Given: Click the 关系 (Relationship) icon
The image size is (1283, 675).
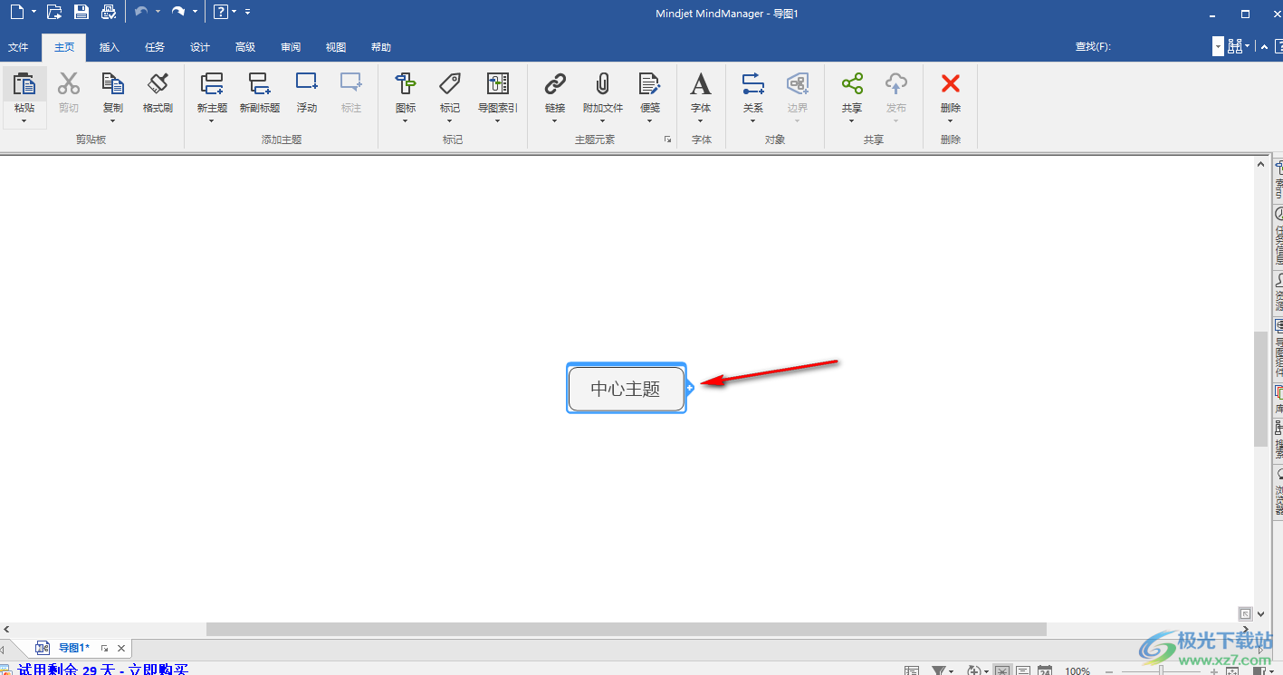Looking at the screenshot, I should click(753, 84).
